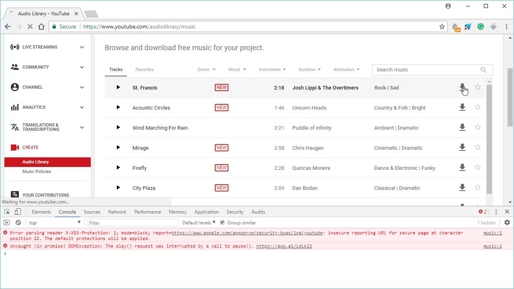Download the City Plaza track
514x289 pixels.
click(x=462, y=188)
